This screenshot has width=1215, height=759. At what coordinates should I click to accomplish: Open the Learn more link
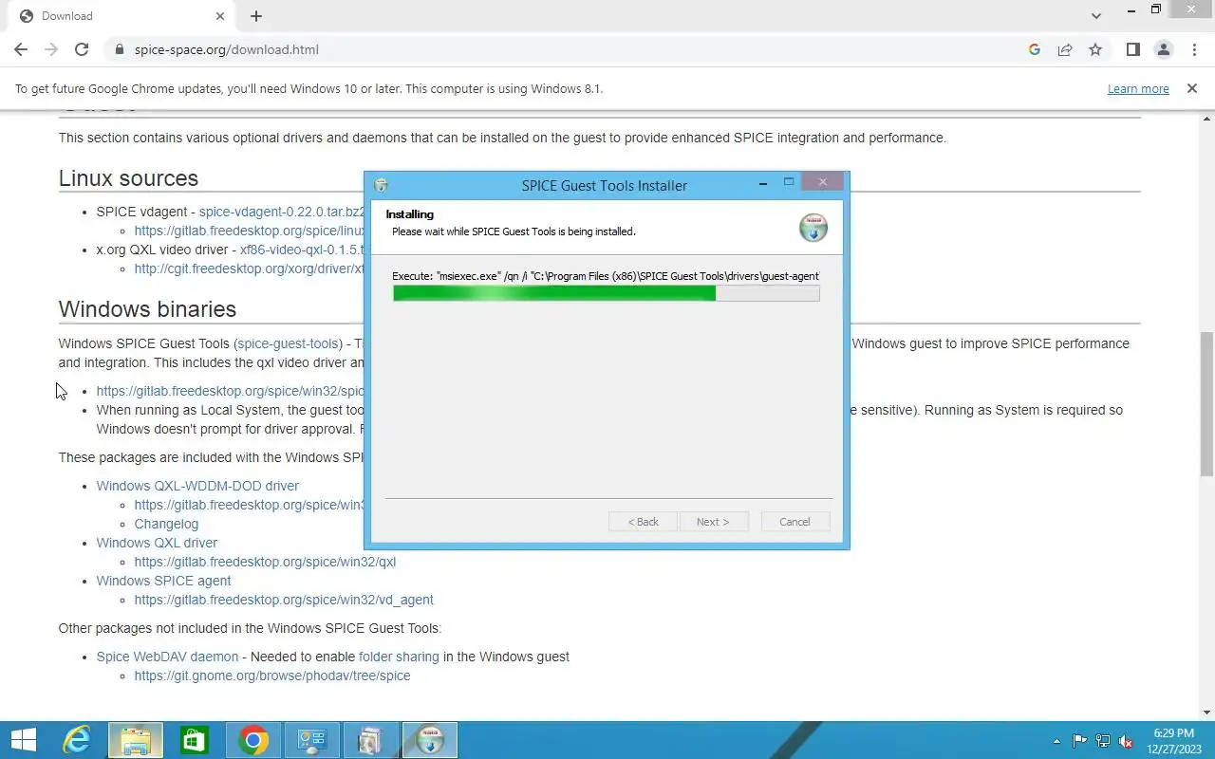point(1138,88)
